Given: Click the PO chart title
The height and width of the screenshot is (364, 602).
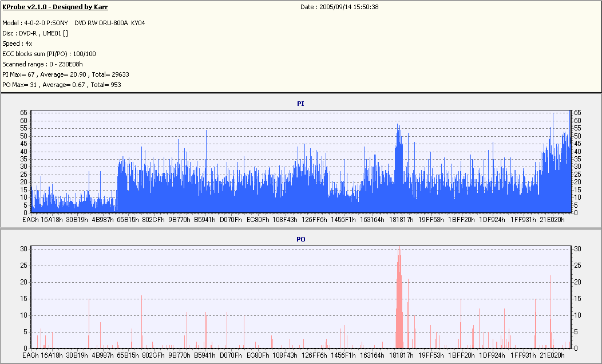Looking at the screenshot, I should pyautogui.click(x=300, y=239).
